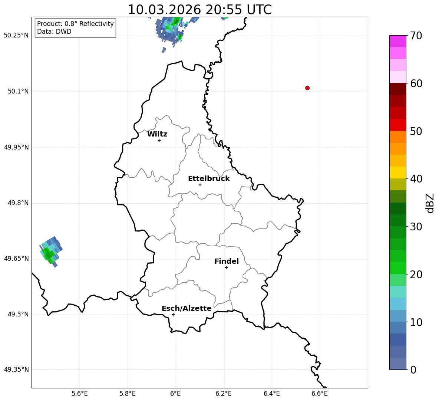Click the Wiltz station cross marker

tap(159, 140)
